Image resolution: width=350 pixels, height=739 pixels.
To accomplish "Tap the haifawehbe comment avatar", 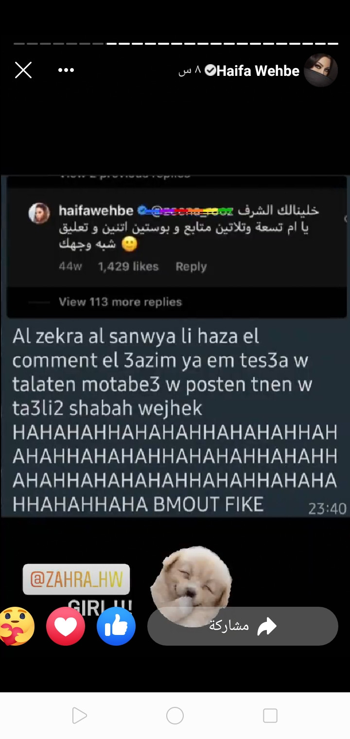I will [x=39, y=213].
